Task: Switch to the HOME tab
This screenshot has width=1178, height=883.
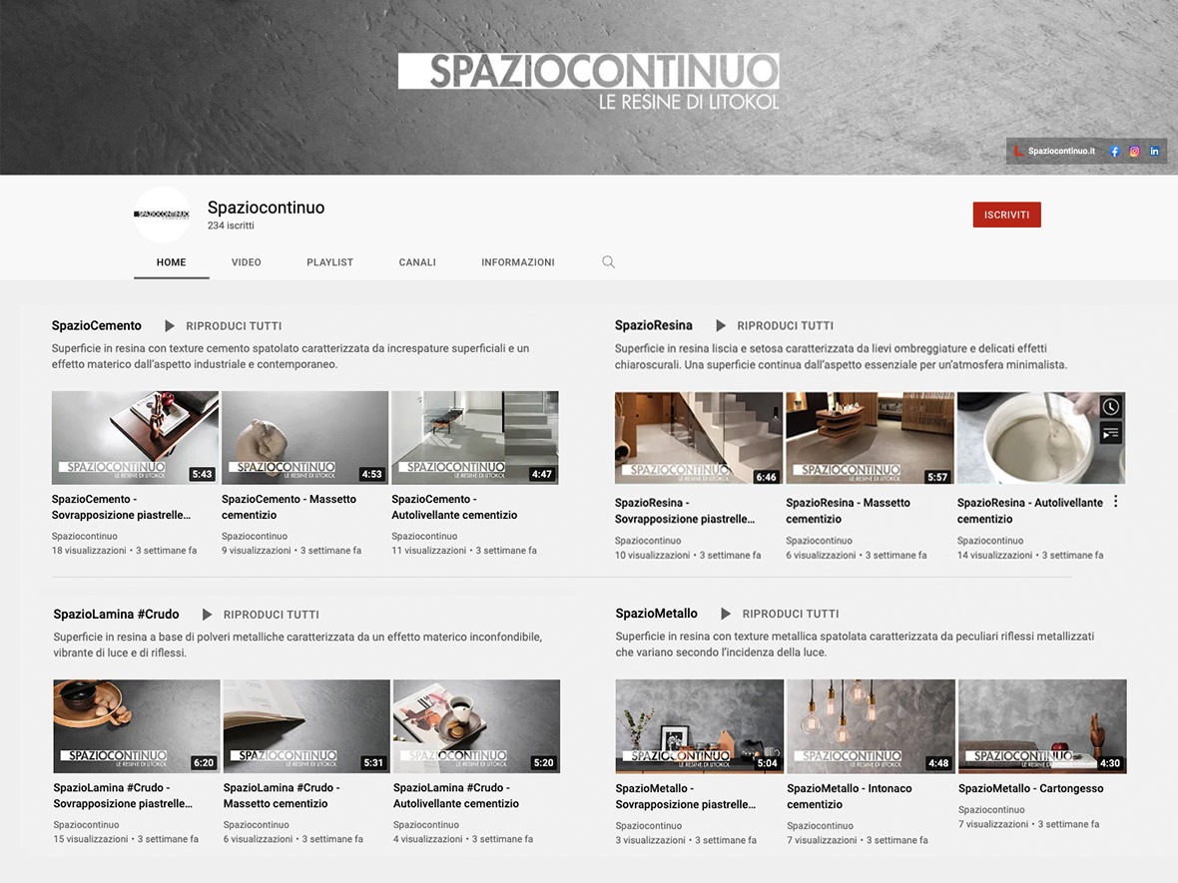Action: coord(172,262)
